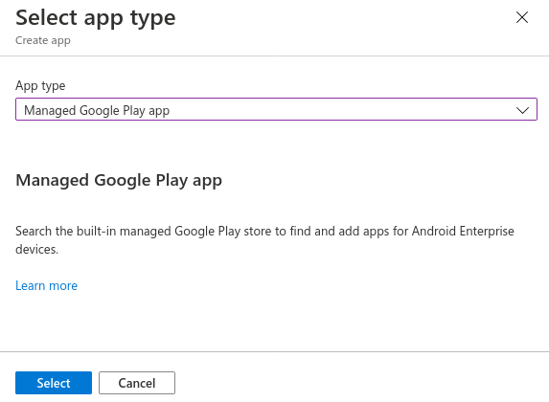The image size is (549, 402).
Task: Click the word Search in the description
Action: click(x=34, y=232)
